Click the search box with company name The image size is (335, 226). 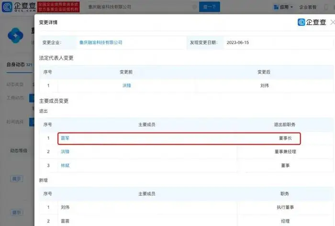coord(140,7)
